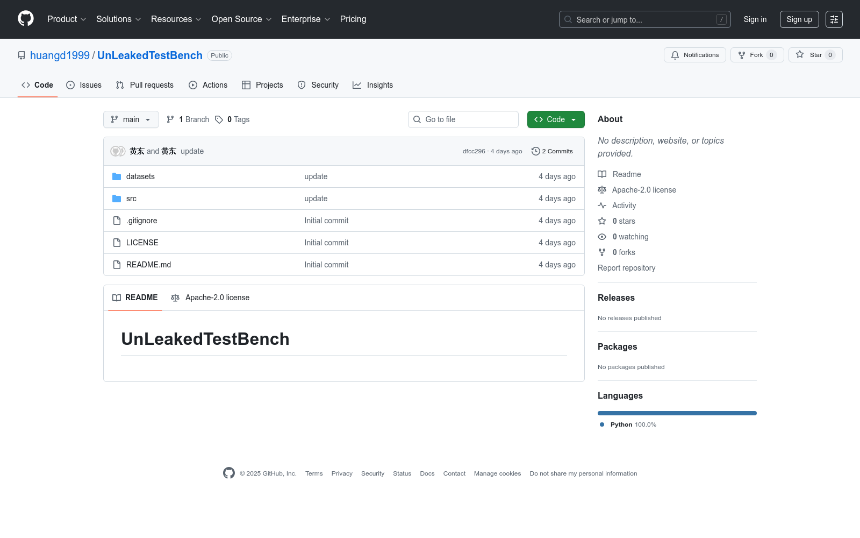The width and height of the screenshot is (860, 538).
Task: Click the Search or jump to field
Action: click(x=645, y=19)
